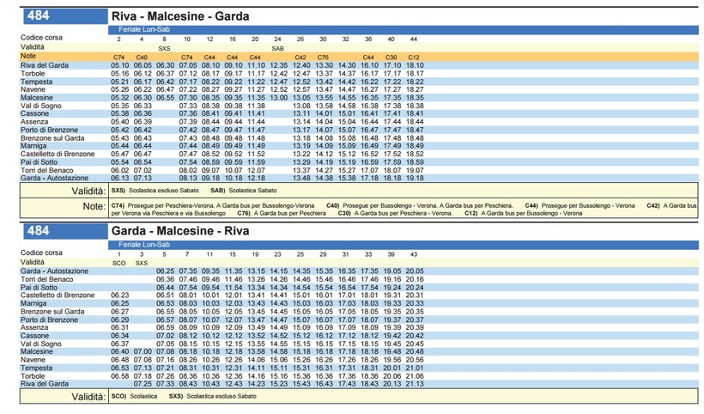Screen dimensions: 704x414
Task: Click Garda - Autostazione arrival time 06.13
Action: click(x=120, y=179)
